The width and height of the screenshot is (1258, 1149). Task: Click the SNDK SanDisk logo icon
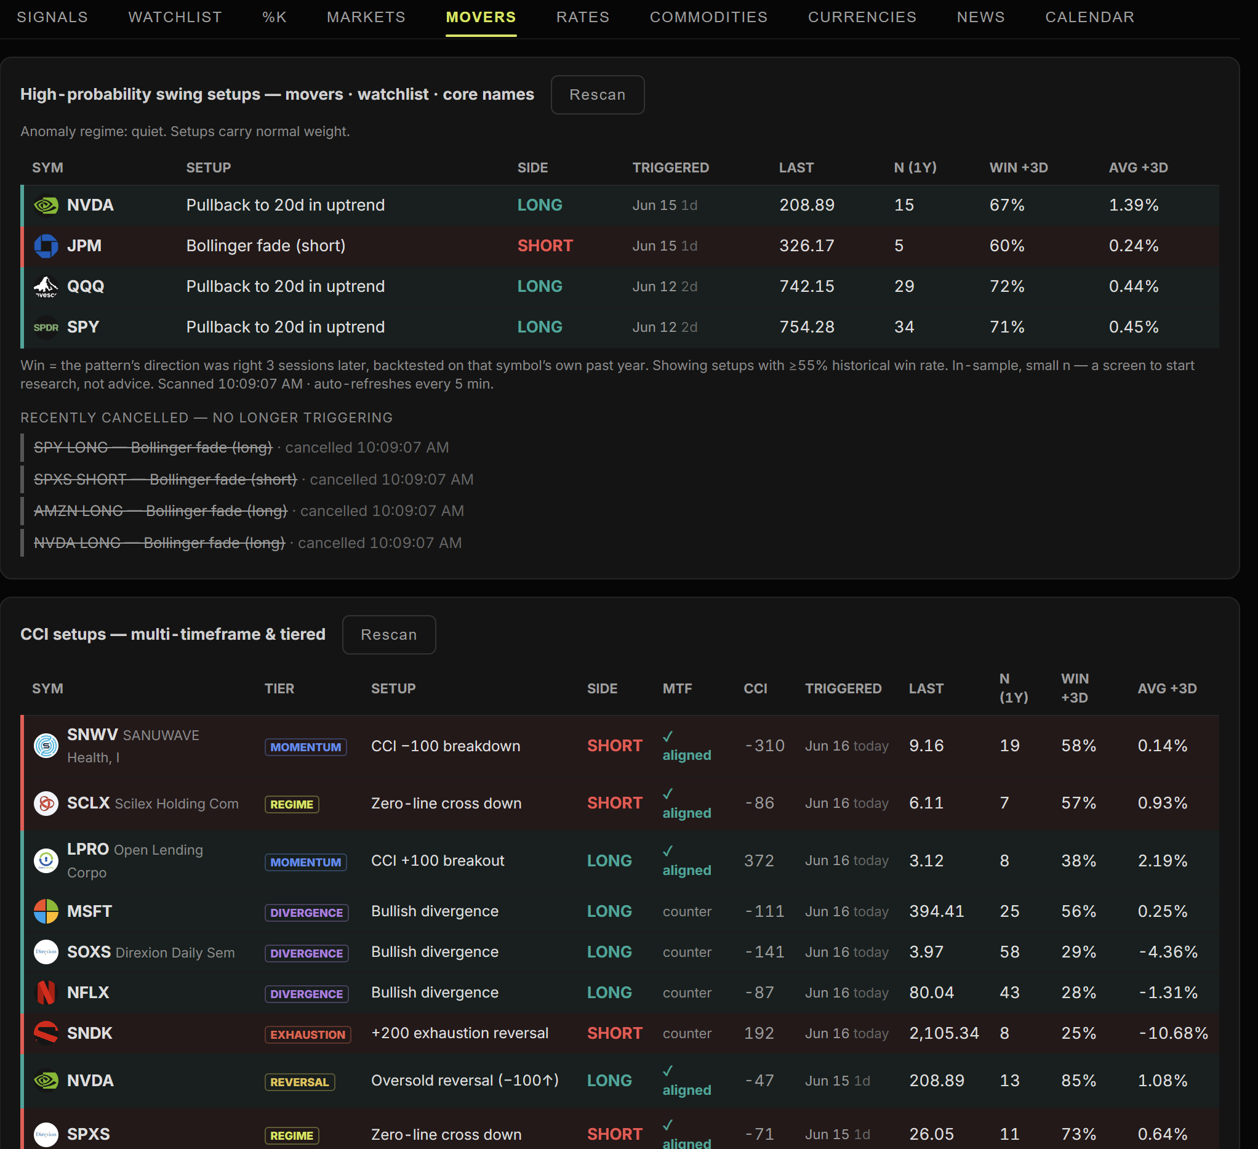click(46, 1033)
